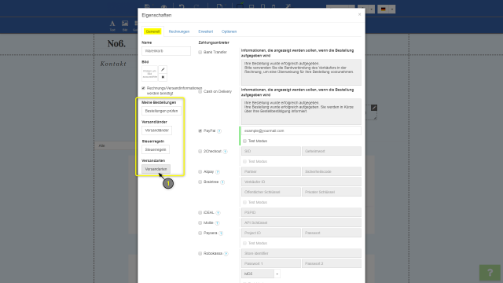Viewport: 503px width, 283px height.
Task: Click the undo icon in the top toolbar
Action: click(x=182, y=6)
